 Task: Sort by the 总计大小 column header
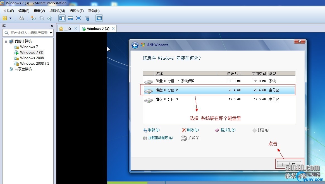(230, 74)
